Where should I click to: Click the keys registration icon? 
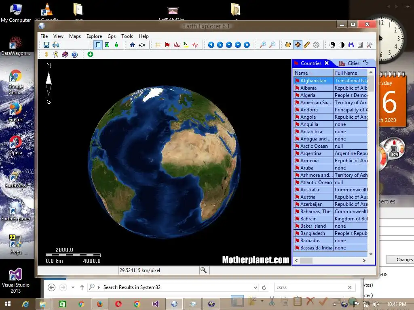point(55,54)
